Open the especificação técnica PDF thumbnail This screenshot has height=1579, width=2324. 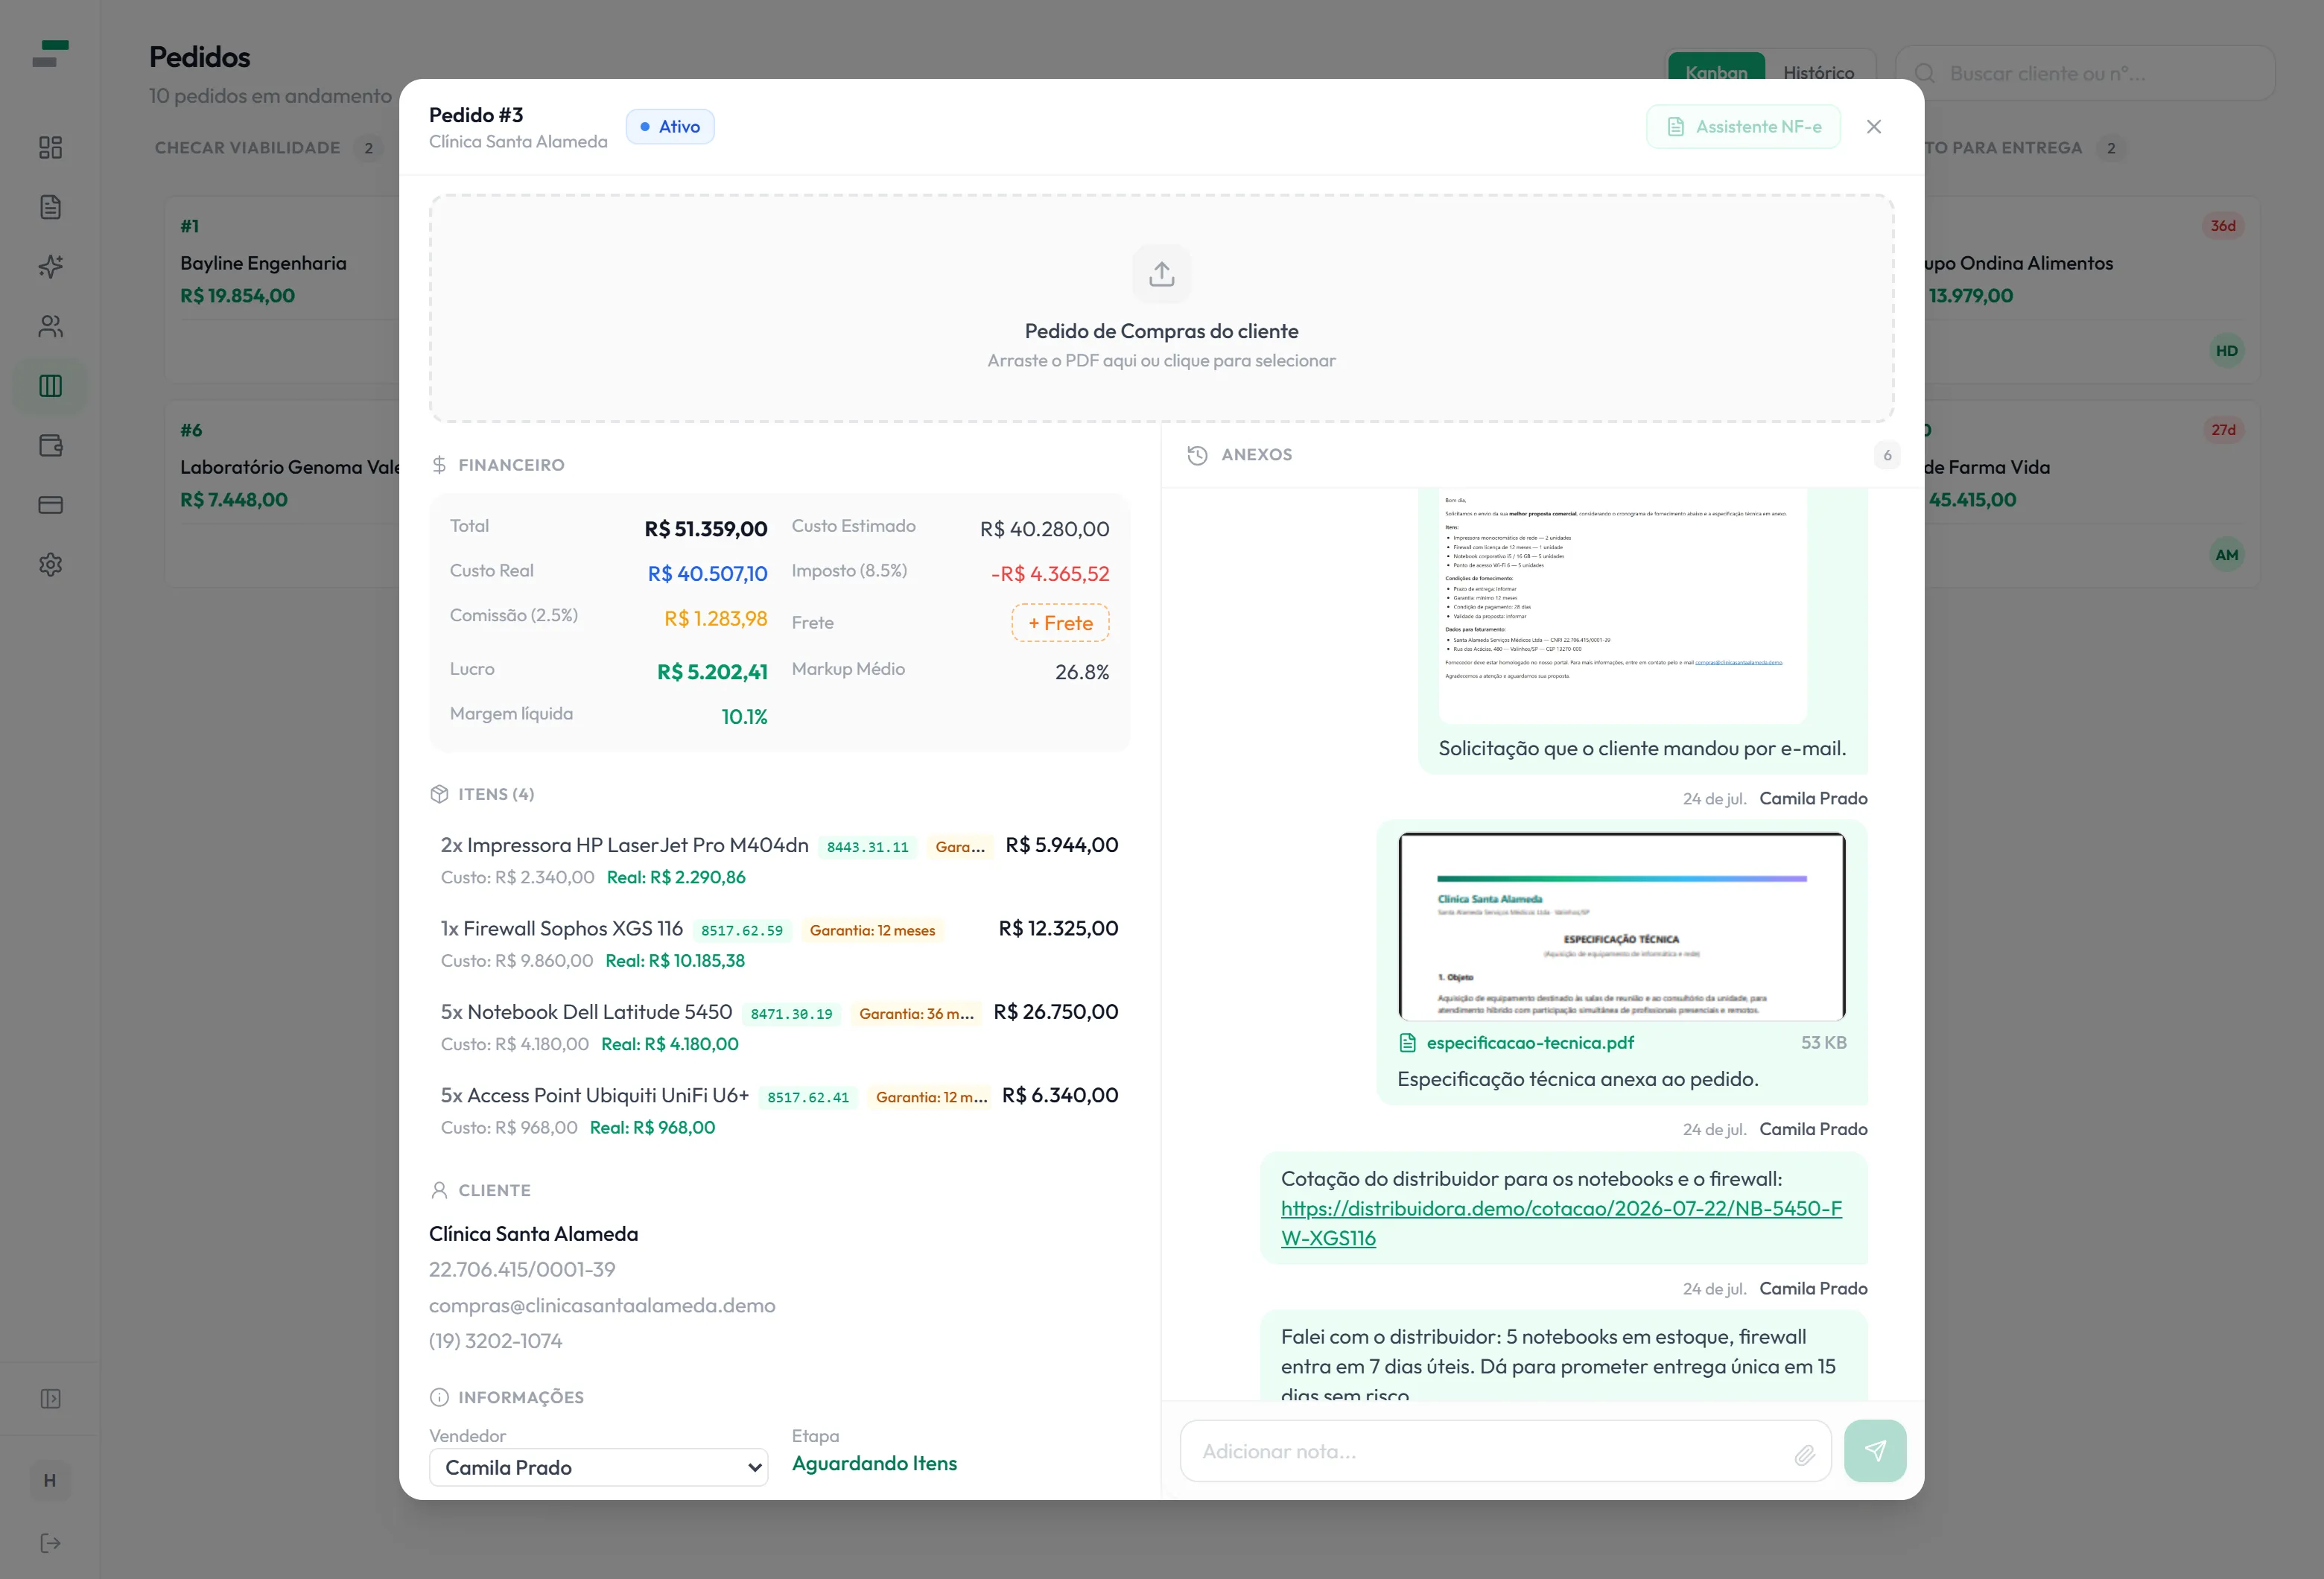pyautogui.click(x=1621, y=926)
